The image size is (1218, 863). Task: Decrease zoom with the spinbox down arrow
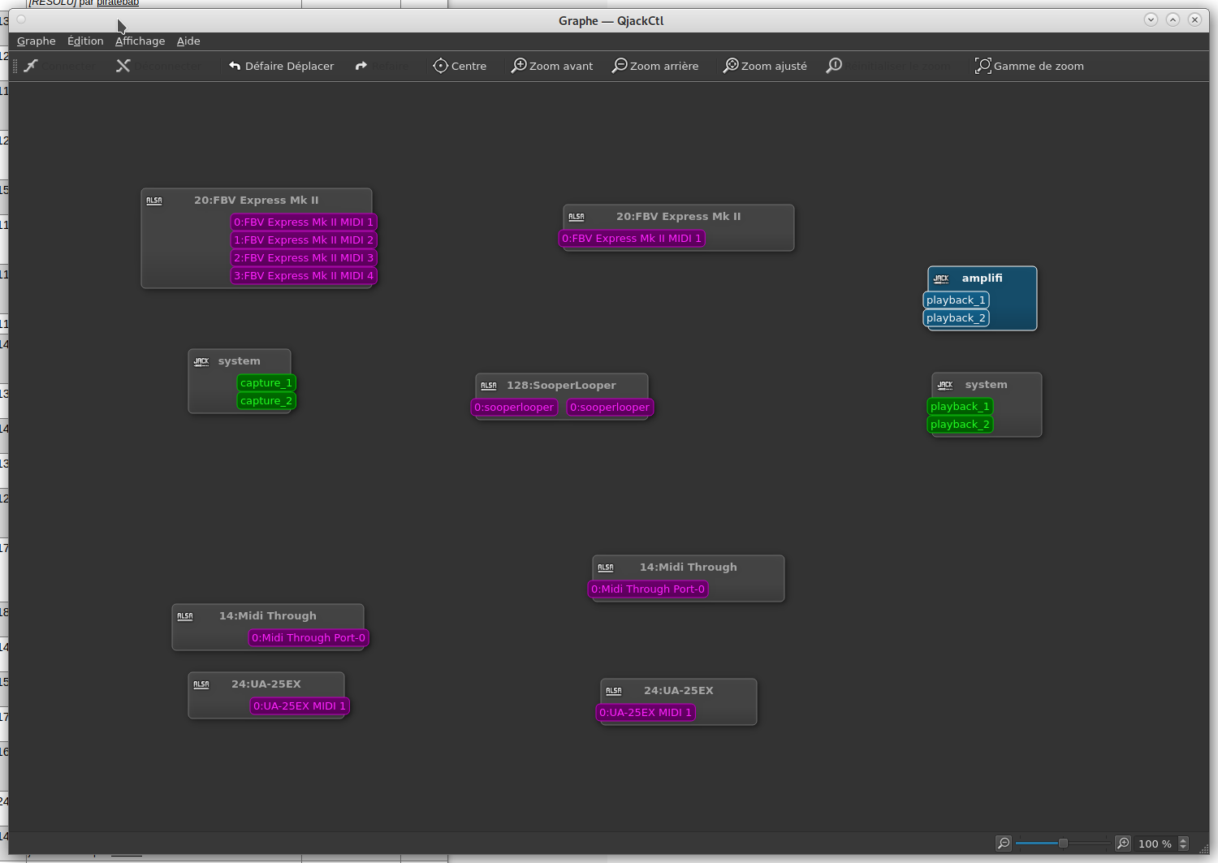pos(1183,848)
